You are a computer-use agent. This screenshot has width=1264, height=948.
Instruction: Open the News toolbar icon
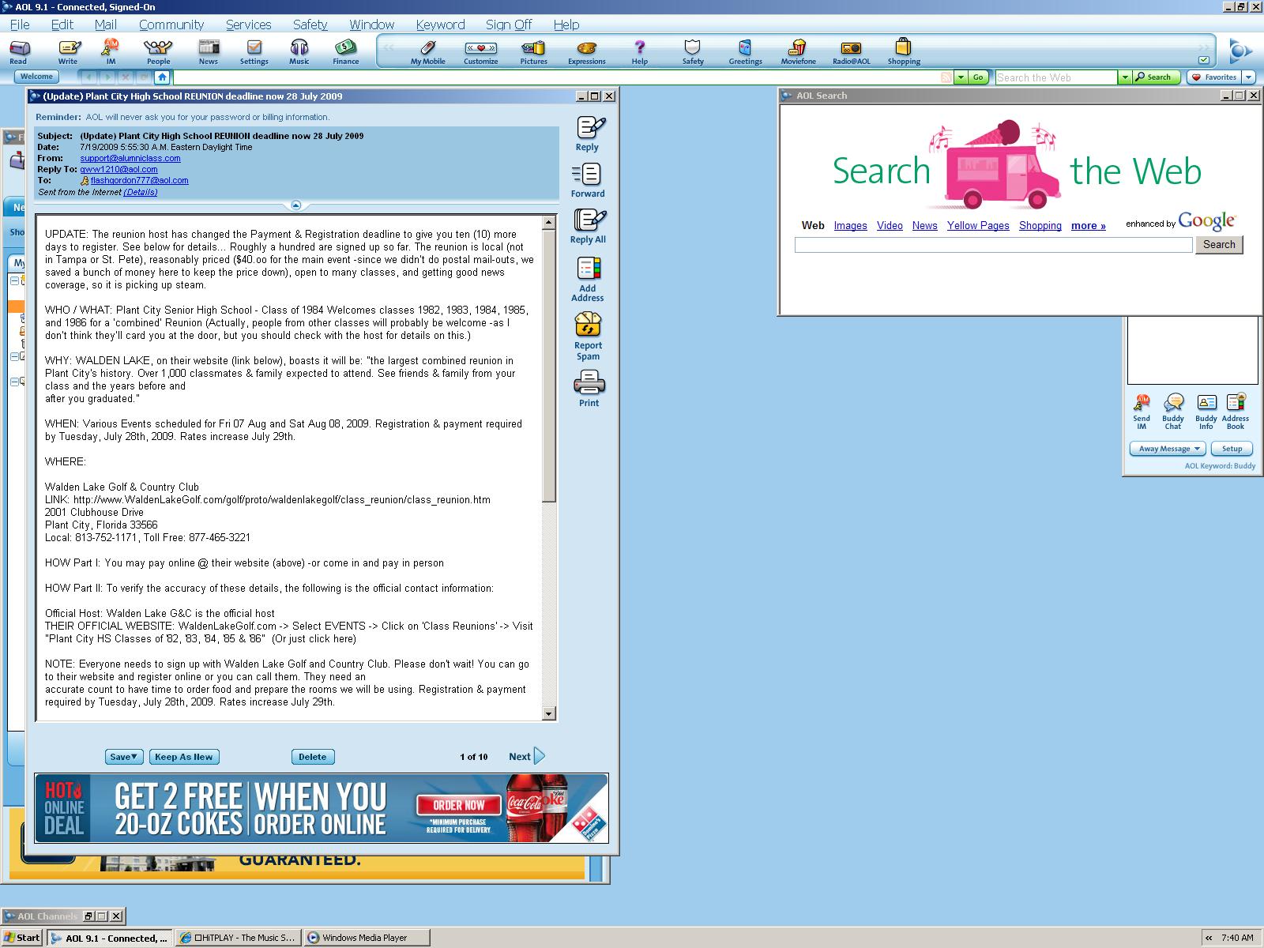click(x=209, y=52)
